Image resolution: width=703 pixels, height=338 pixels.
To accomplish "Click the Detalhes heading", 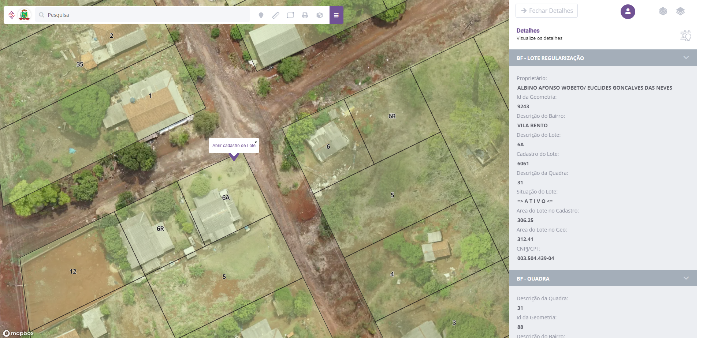I will [528, 31].
